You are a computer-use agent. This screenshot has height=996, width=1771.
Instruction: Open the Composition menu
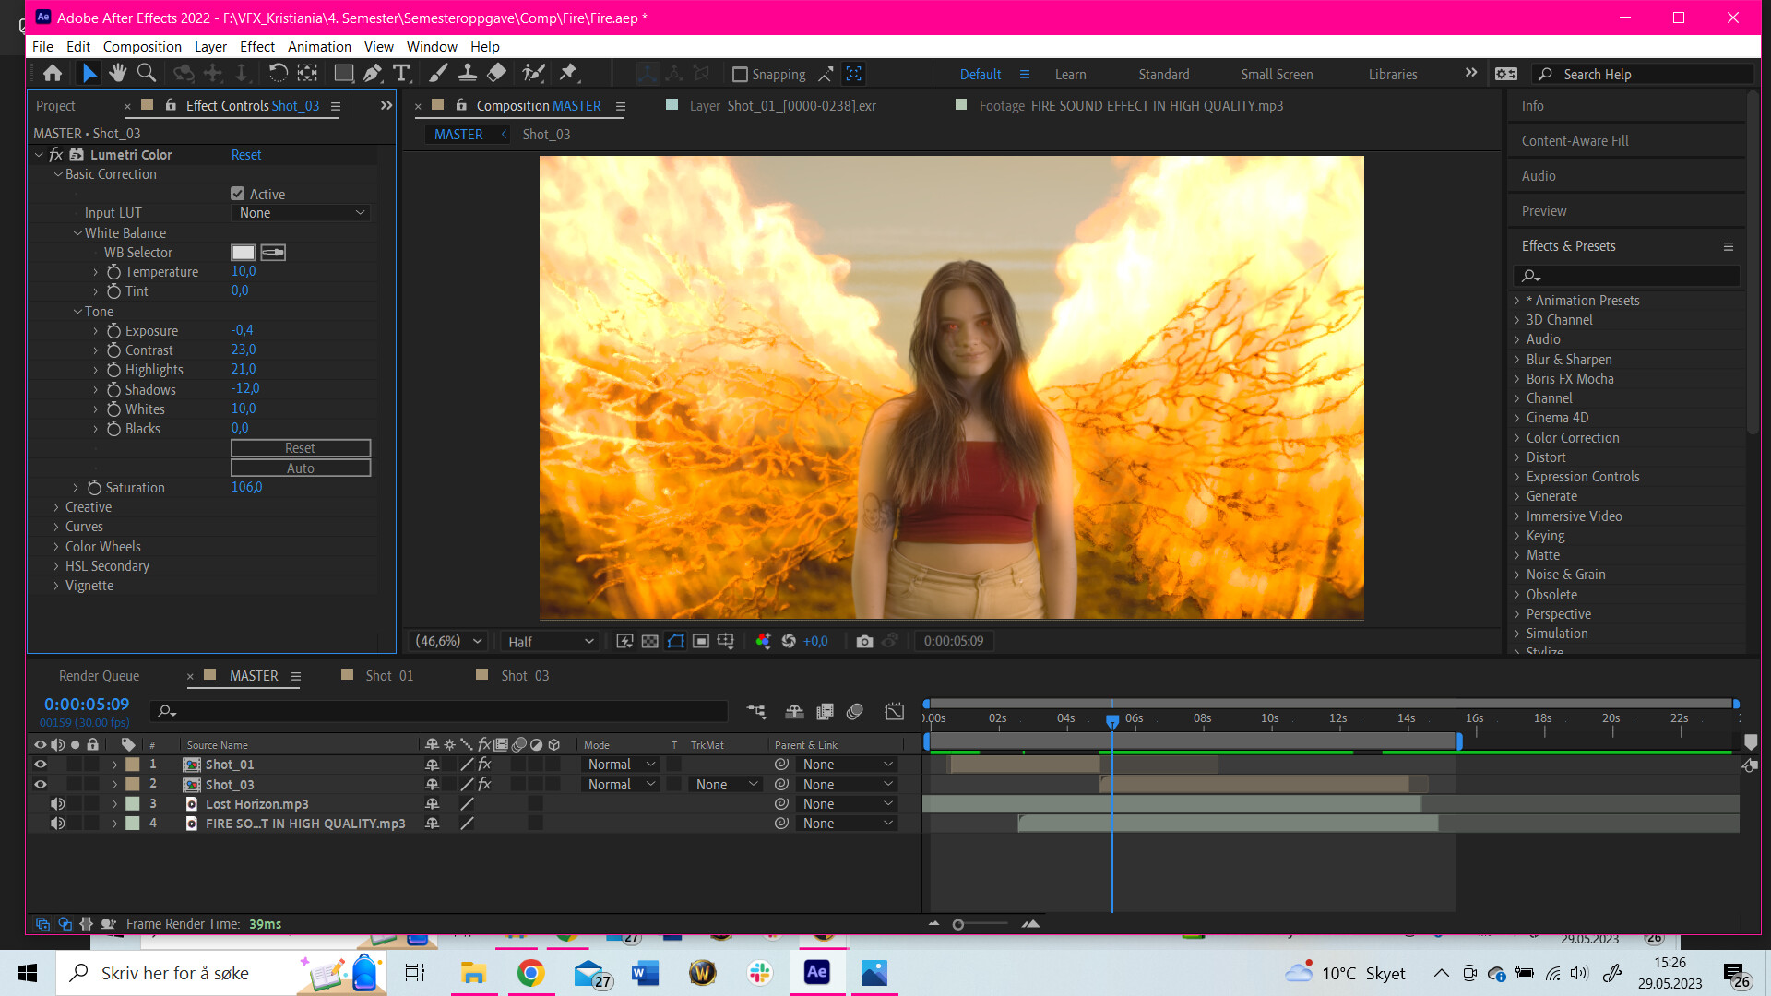point(142,46)
